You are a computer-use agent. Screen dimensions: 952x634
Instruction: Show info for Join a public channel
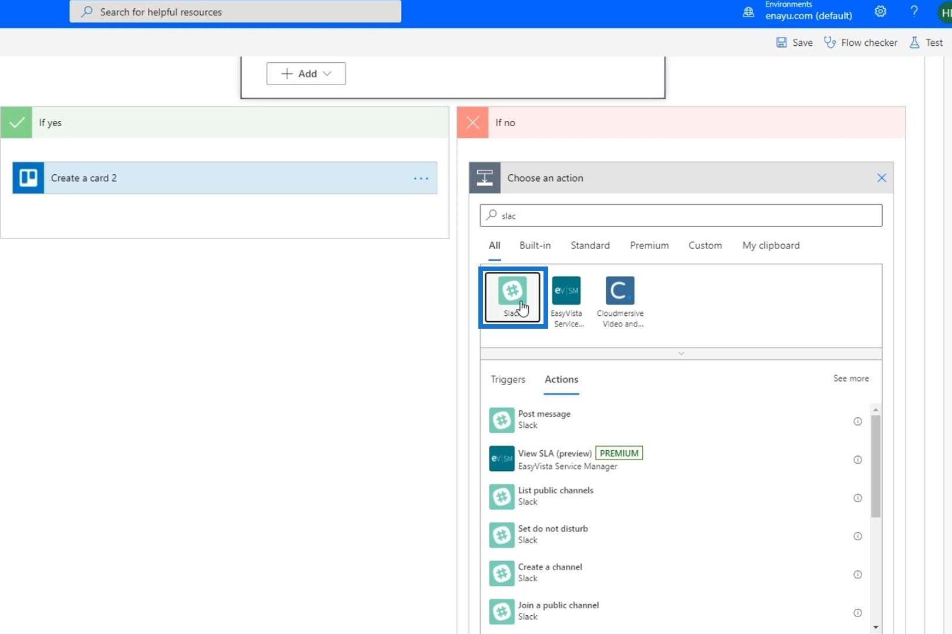click(x=858, y=612)
